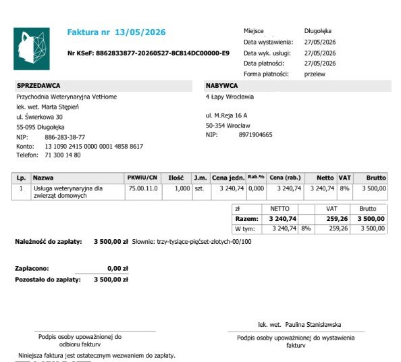Click the NABYWCA section header
Image resolution: width=401 pixels, height=362 pixels.
[x=298, y=86]
